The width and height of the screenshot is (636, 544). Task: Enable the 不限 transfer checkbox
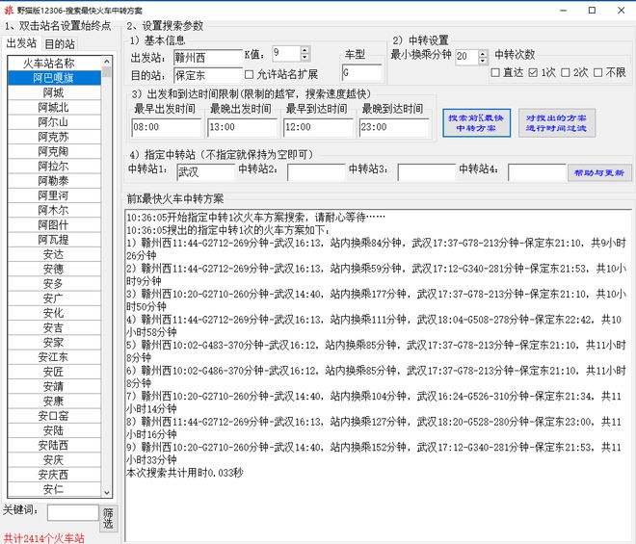(x=597, y=72)
